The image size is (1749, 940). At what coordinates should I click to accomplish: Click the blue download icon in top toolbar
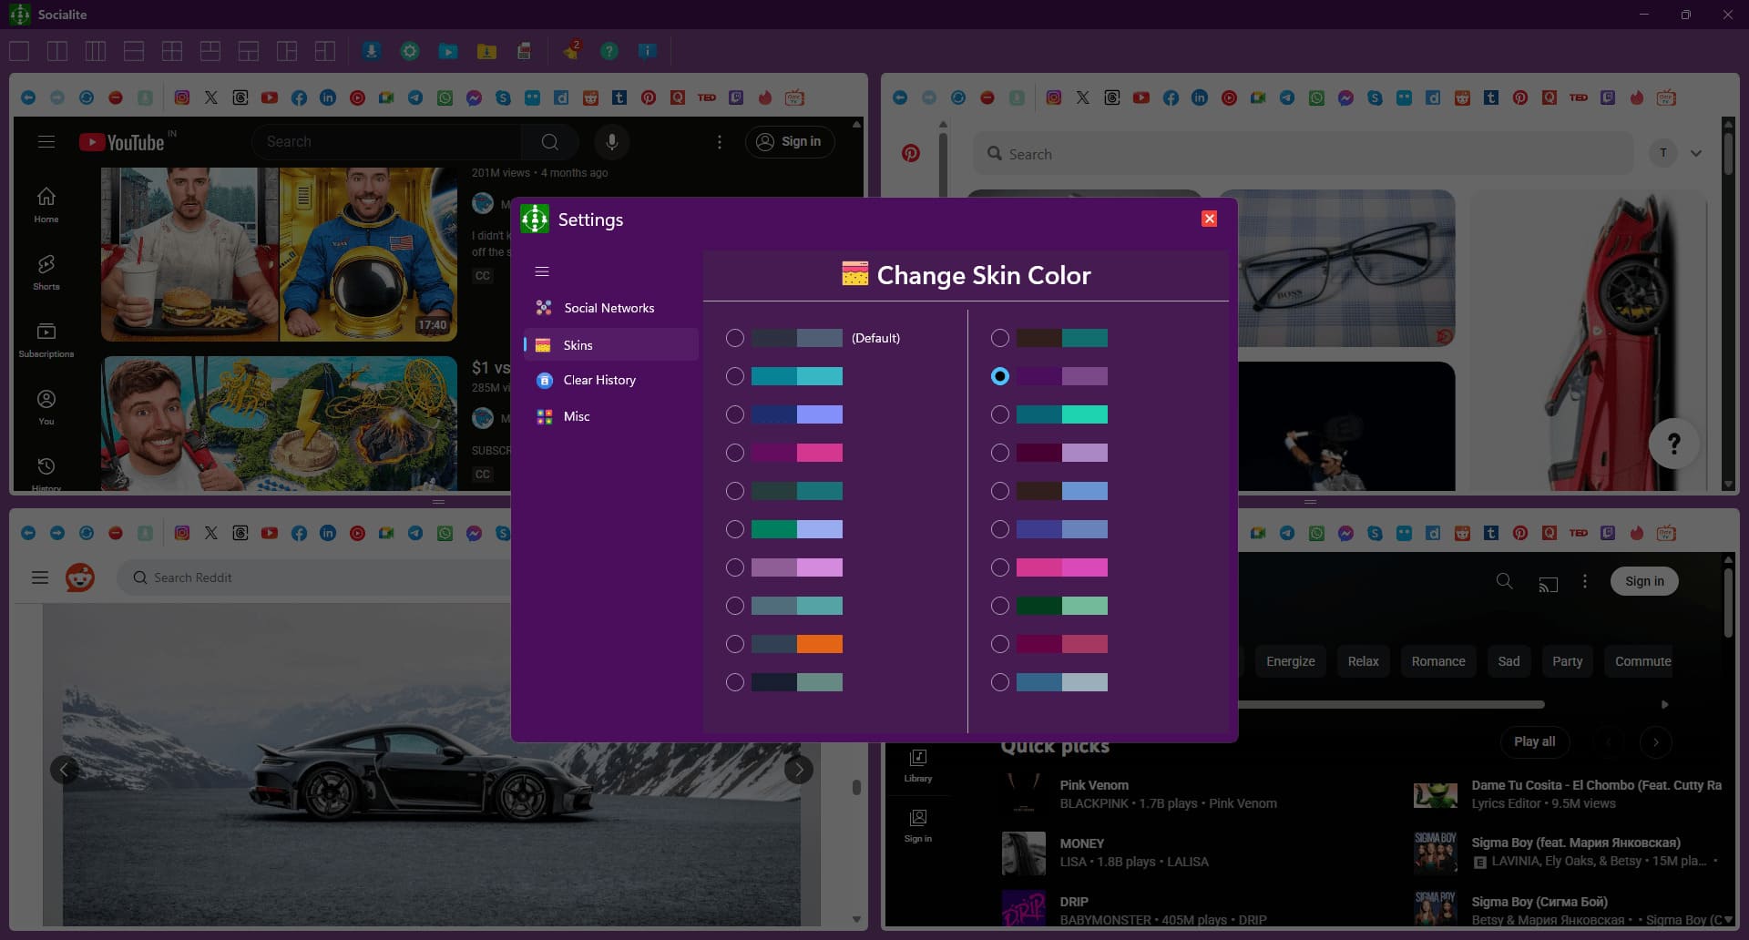(371, 51)
